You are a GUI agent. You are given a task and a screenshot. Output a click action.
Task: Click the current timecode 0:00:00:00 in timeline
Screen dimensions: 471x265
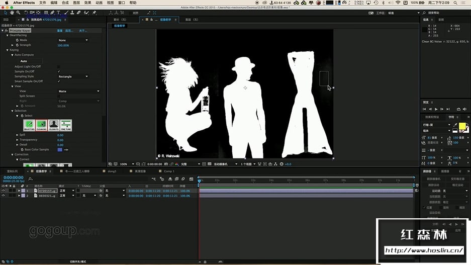(14, 178)
